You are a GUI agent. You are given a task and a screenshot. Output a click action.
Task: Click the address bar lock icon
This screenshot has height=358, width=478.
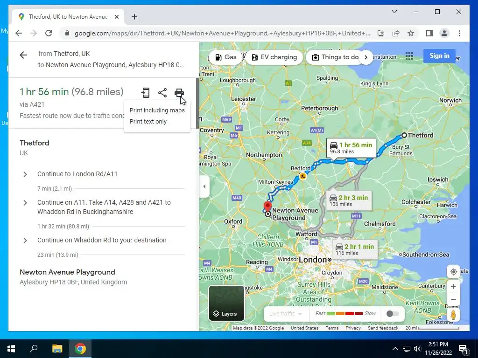pos(67,33)
